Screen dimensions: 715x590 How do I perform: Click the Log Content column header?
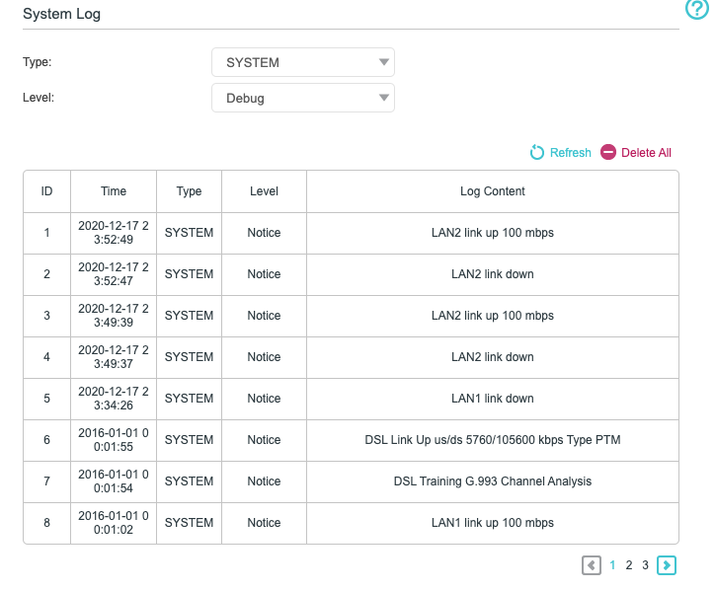coord(492,191)
